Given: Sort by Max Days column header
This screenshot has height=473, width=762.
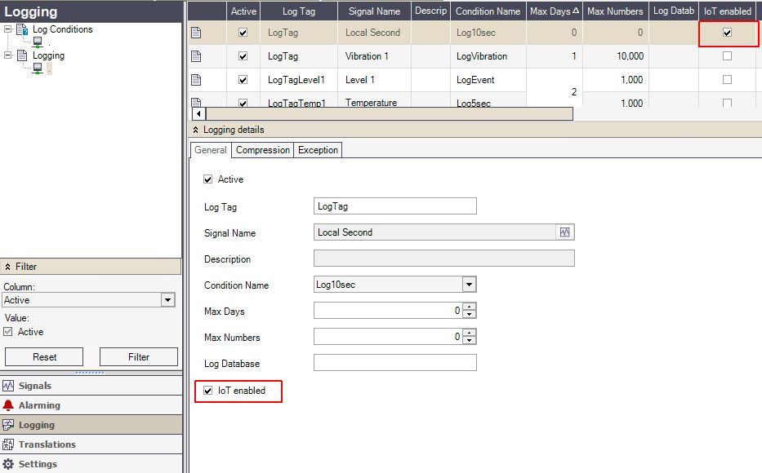Looking at the screenshot, I should (555, 11).
